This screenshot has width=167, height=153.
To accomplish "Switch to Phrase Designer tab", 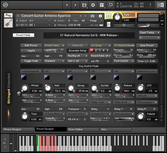I will pyautogui.click(x=19, y=129).
